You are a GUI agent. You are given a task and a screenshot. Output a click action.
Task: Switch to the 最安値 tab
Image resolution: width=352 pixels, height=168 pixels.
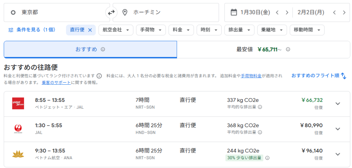[263, 49]
